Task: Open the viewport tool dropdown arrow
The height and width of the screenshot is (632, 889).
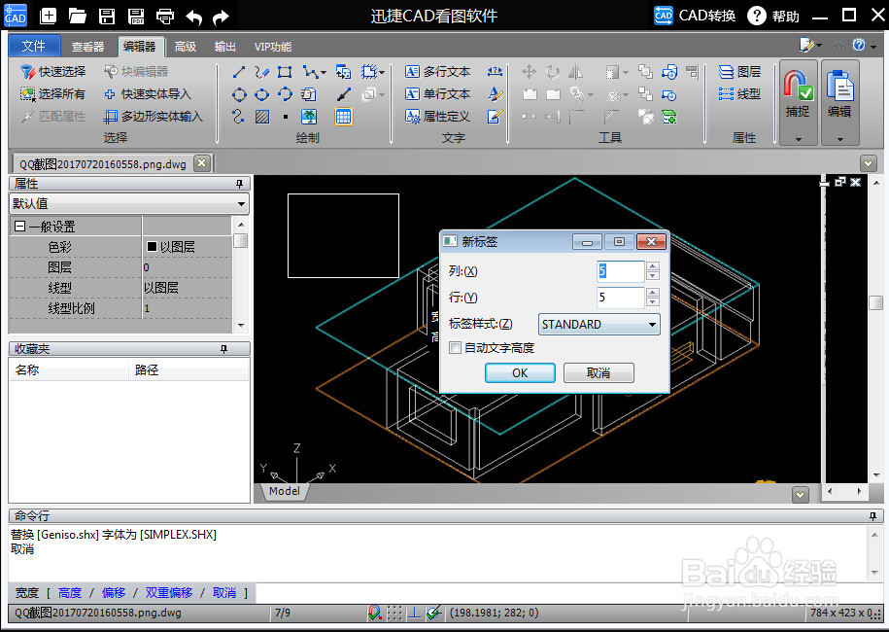Action: coord(382,73)
